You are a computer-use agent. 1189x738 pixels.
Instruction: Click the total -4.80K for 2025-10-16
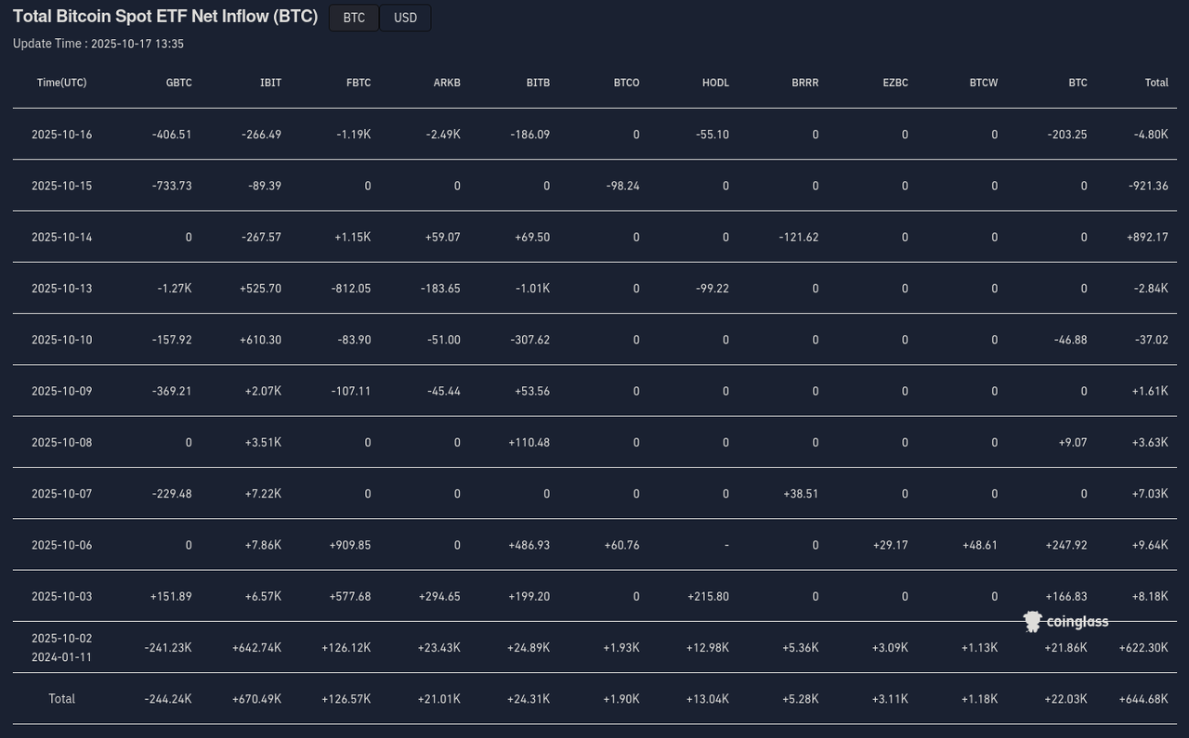tap(1151, 135)
